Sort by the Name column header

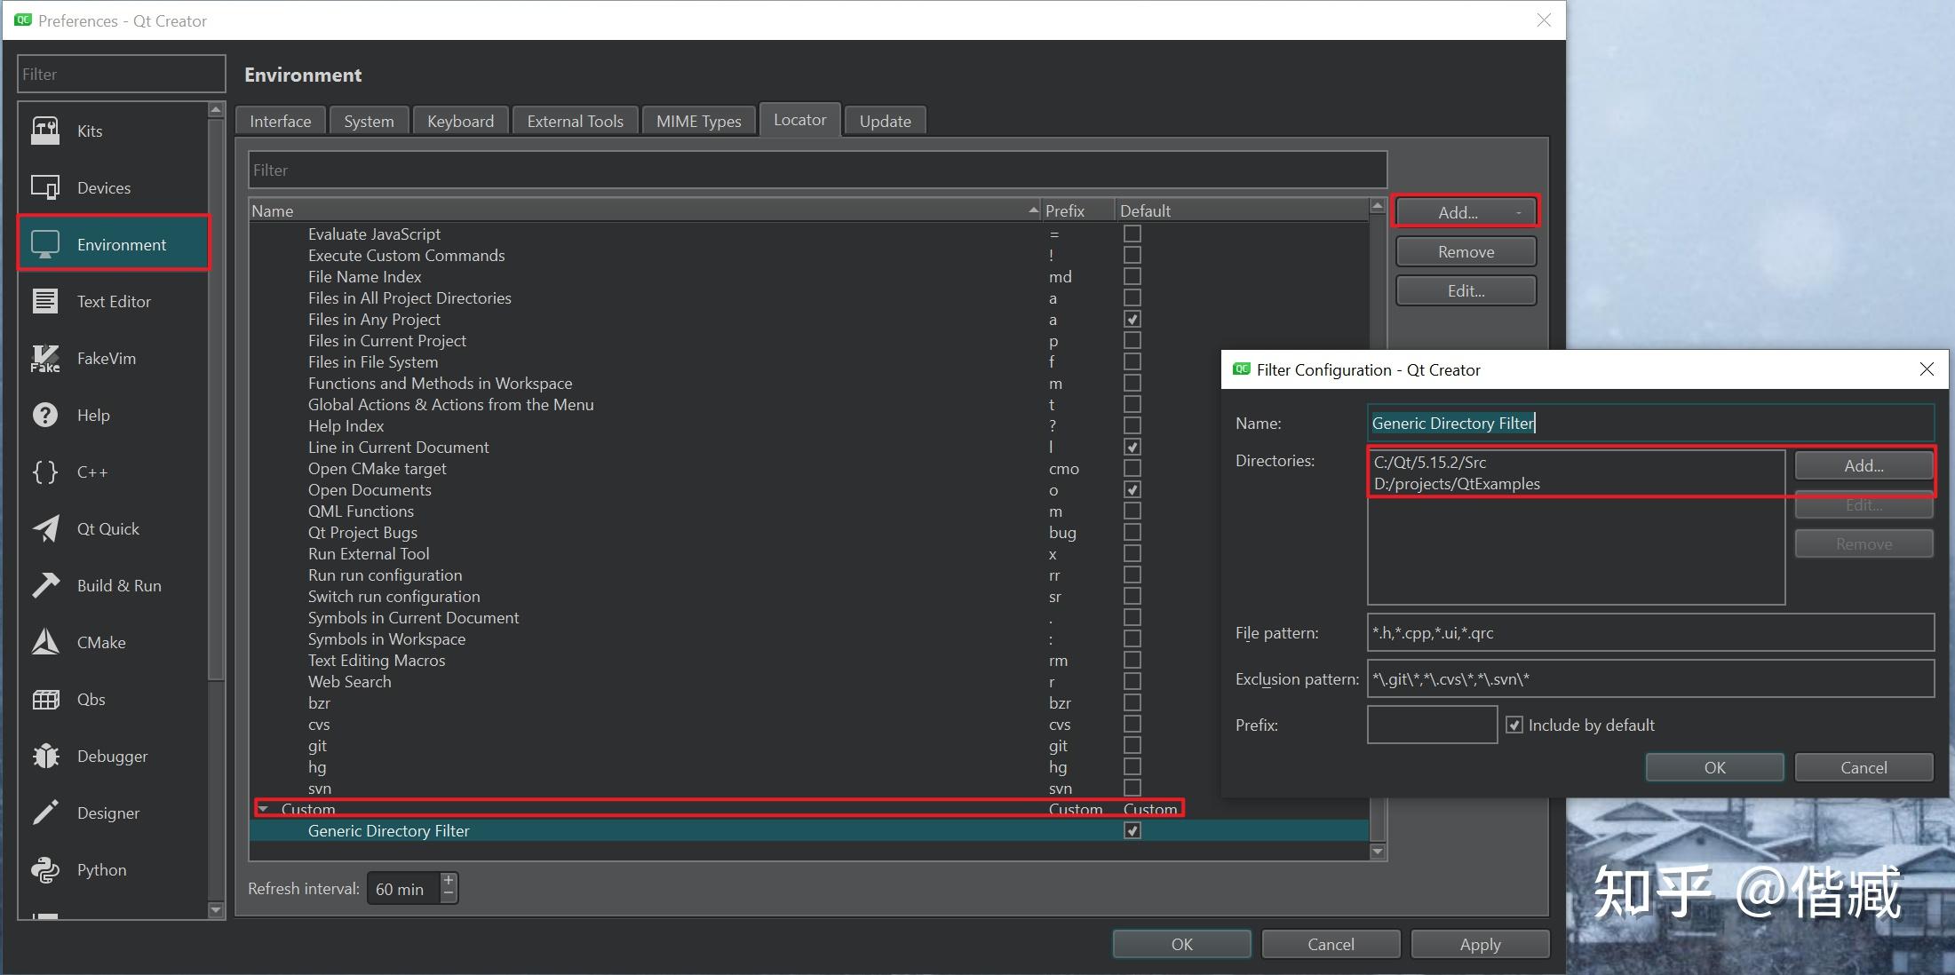(x=646, y=210)
